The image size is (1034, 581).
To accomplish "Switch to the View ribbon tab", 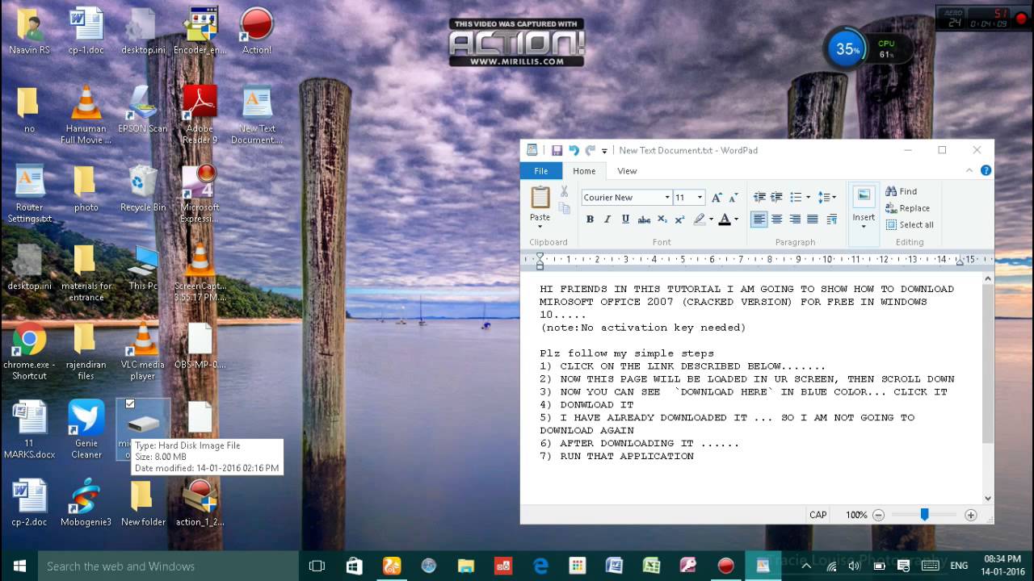I will click(x=627, y=171).
